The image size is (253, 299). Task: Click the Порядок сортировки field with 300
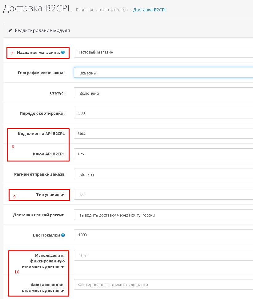pyautogui.click(x=163, y=113)
